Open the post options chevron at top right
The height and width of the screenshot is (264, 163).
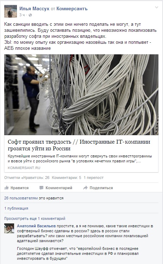(x=157, y=7)
